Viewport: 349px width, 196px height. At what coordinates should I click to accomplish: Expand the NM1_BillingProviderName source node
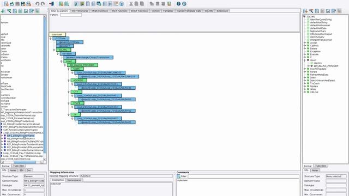(2, 136)
